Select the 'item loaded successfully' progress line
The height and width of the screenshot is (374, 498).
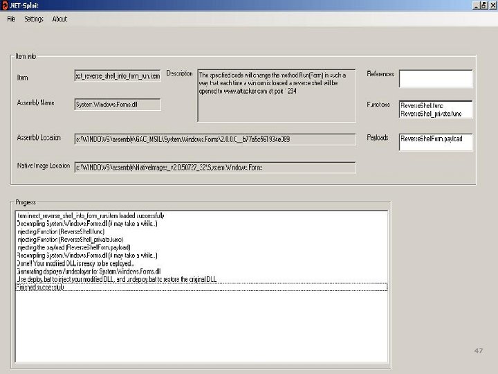[202, 215]
